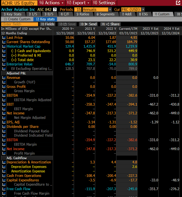182x197 pixels.
Task: Click the chart icon next to Enterprise Value
Action: tap(4, 64)
